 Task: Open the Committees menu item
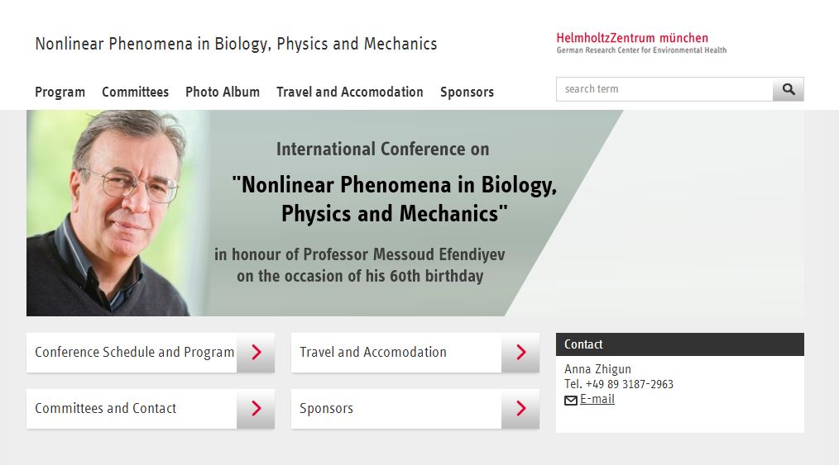[x=136, y=92]
